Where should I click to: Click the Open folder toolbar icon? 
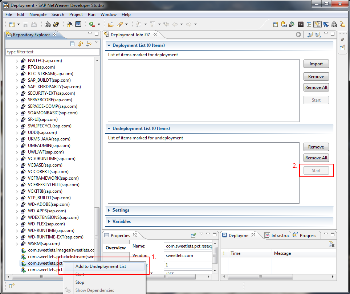point(111,24)
